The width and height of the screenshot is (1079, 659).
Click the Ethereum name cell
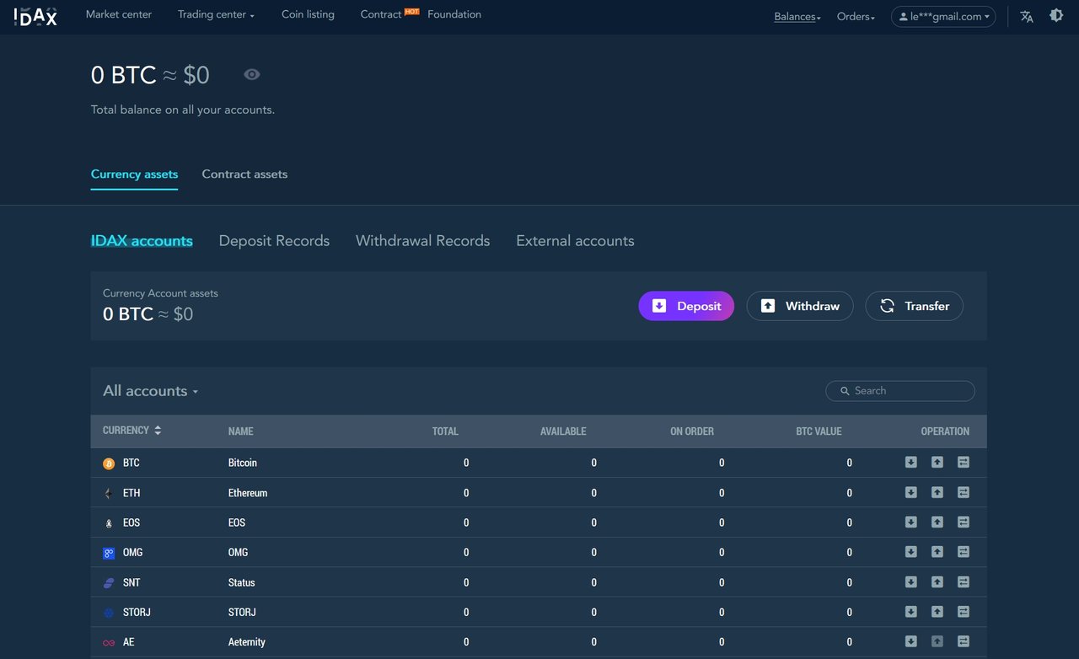248,493
